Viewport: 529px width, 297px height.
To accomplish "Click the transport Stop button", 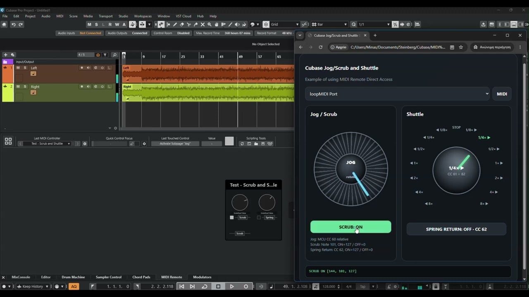I will [x=218, y=286].
